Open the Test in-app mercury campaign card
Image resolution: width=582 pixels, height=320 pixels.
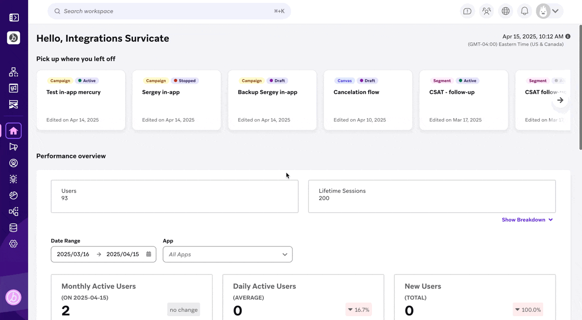coord(81,100)
